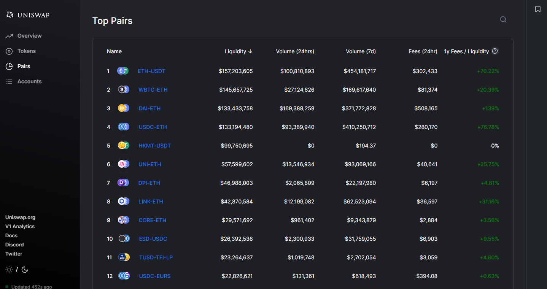Go to Overview in sidebar

(29, 36)
